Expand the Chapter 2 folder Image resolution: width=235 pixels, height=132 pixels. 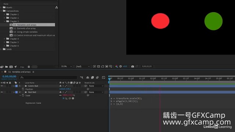pos(4,18)
